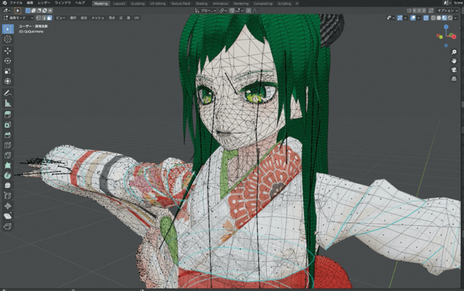Open the Window menu
464x291 pixels.
pos(62,3)
